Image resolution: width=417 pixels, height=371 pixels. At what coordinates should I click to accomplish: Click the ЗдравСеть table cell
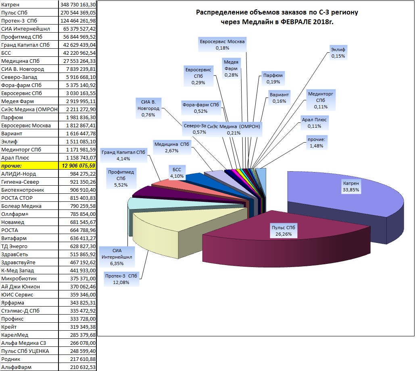point(29,255)
